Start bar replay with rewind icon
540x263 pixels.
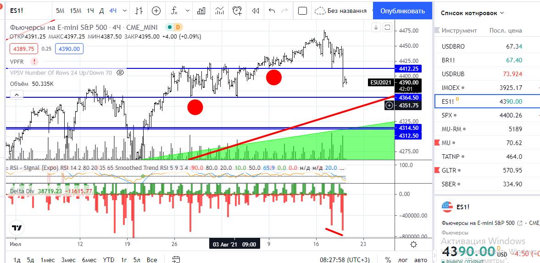tap(255, 11)
